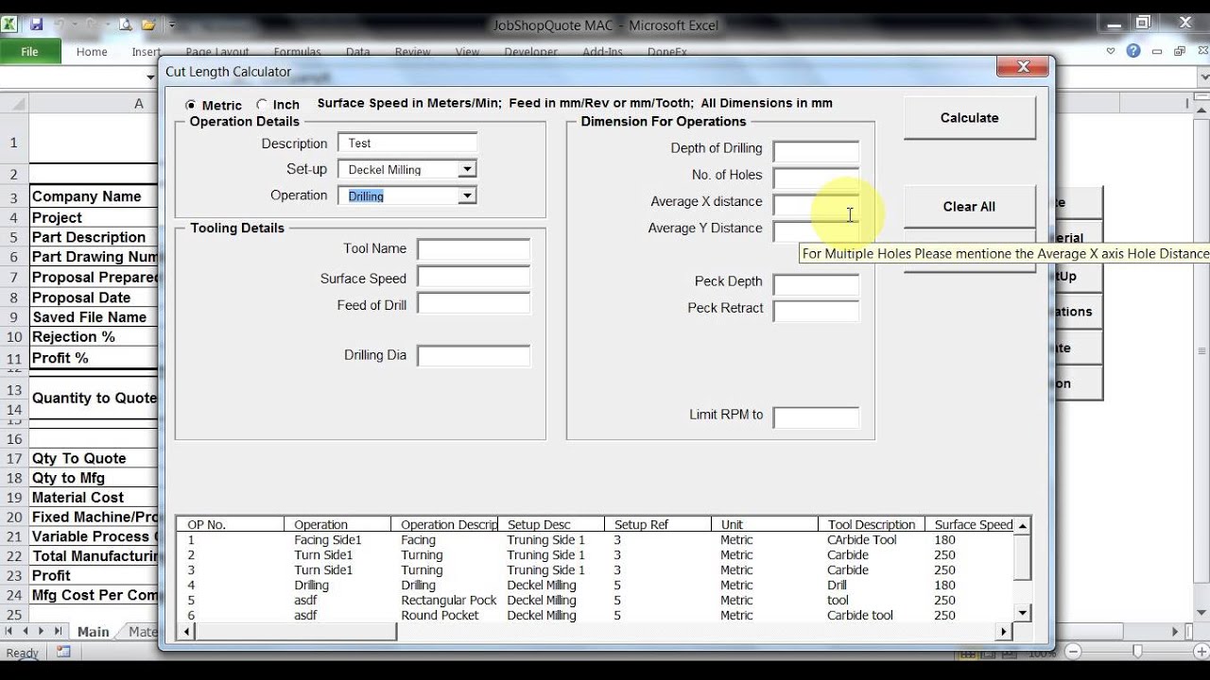Click operation list scroll-down arrow
Screen dimensions: 1210x680
(x=1022, y=614)
